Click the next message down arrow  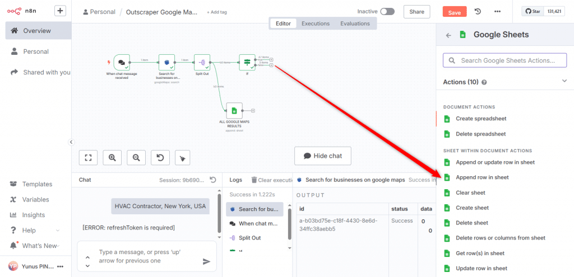(x=87, y=265)
